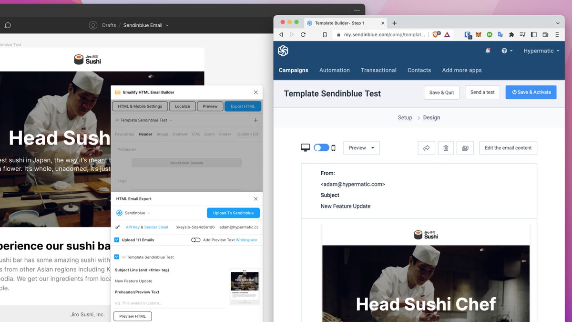Open the help question mark menu
Viewport: 572px width, 322px height.
point(507,51)
